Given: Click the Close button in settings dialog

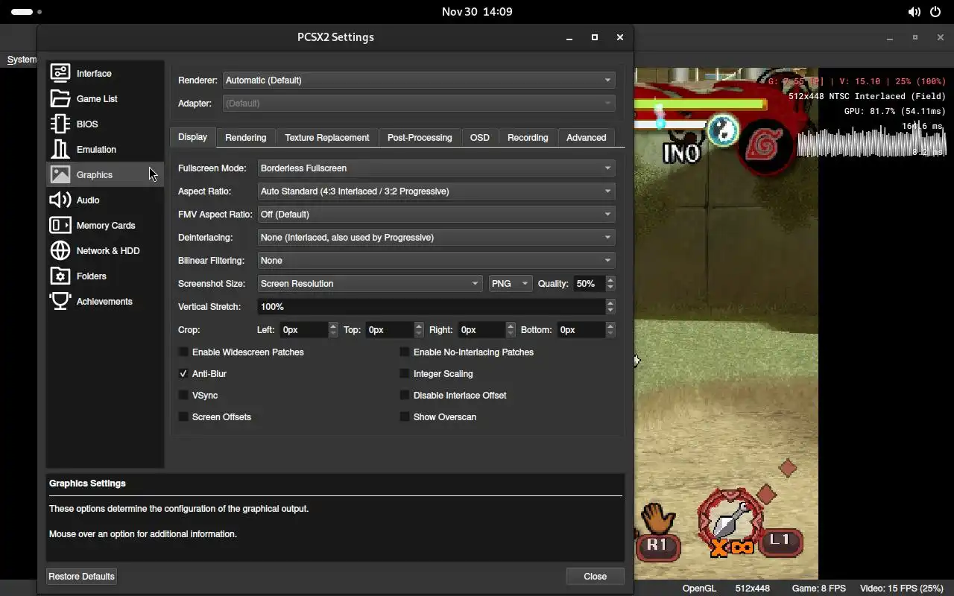Looking at the screenshot, I should pyautogui.click(x=595, y=576).
